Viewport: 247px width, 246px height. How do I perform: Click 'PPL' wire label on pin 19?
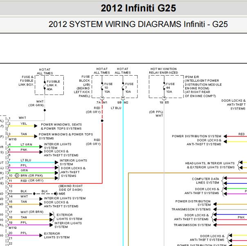click(x=24, y=223)
